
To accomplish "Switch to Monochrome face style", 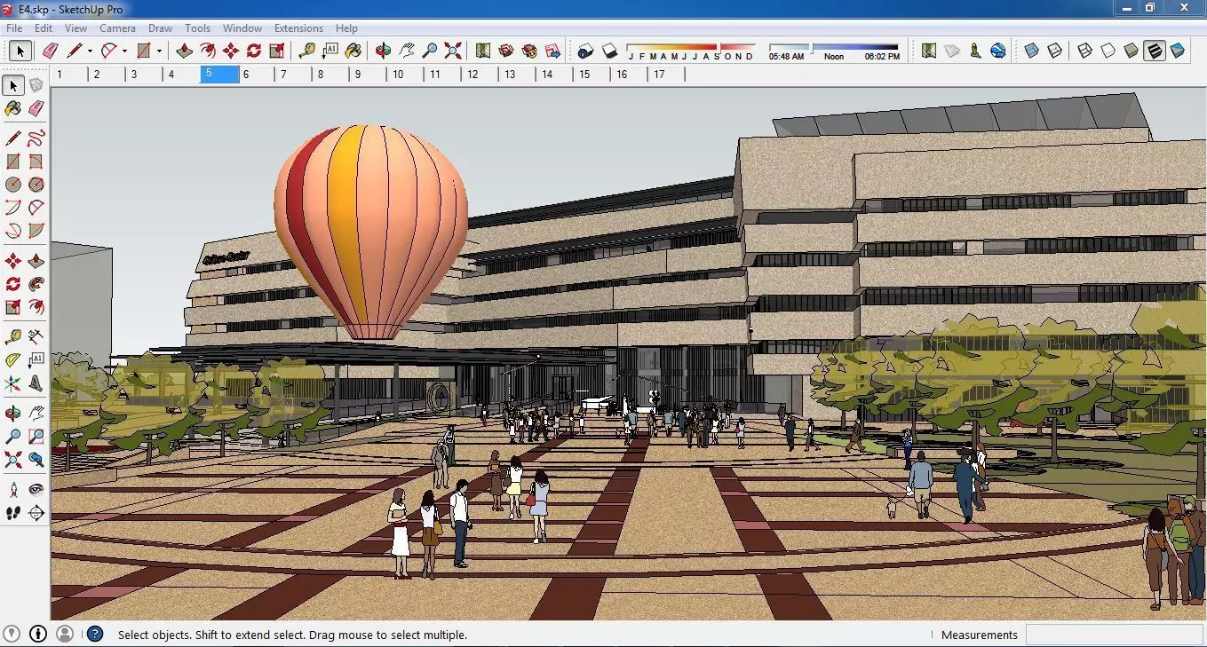I will point(1178,51).
